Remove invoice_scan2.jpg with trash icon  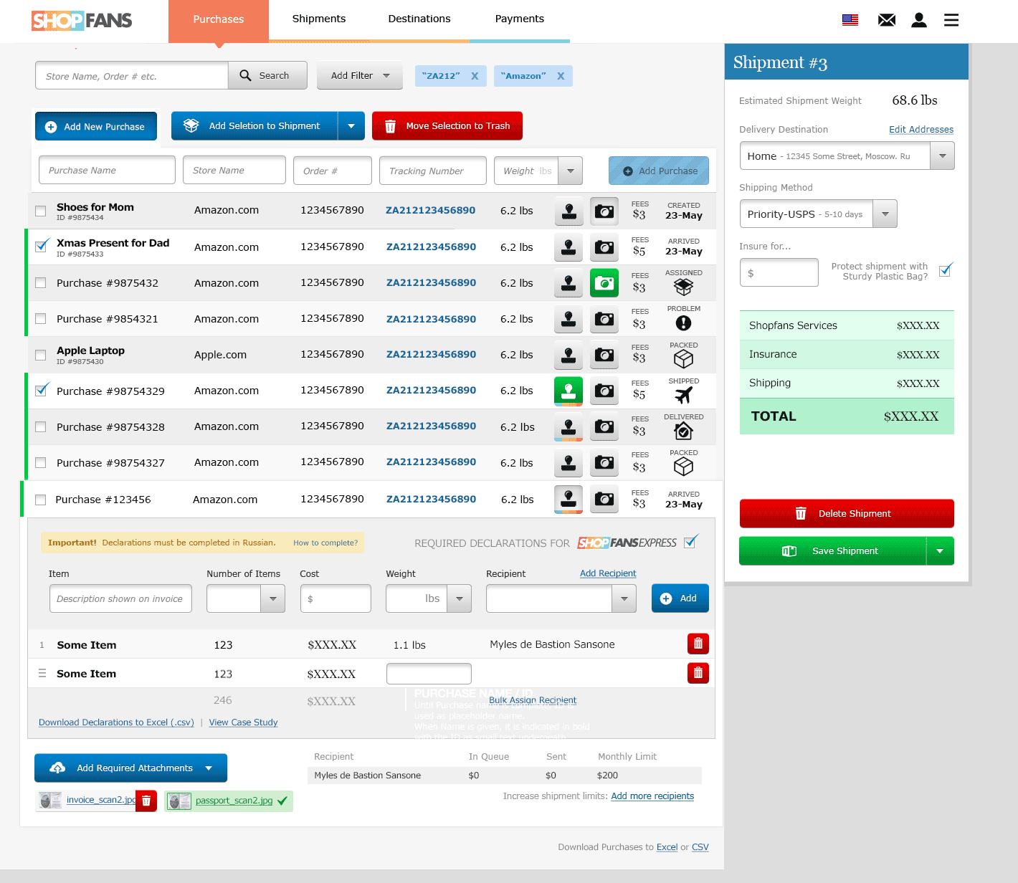click(146, 801)
